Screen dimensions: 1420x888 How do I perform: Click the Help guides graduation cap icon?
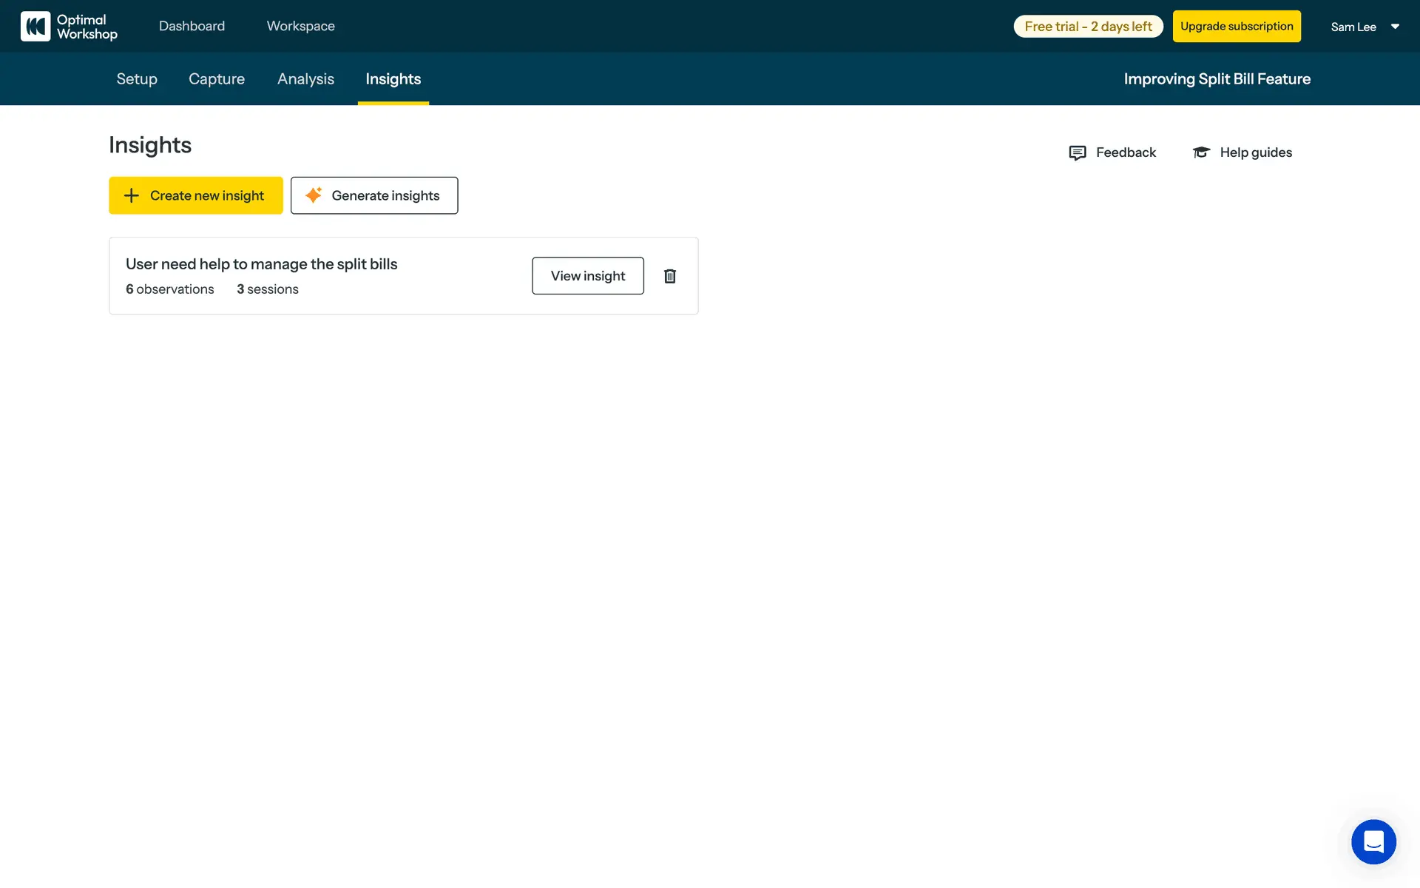pos(1201,152)
